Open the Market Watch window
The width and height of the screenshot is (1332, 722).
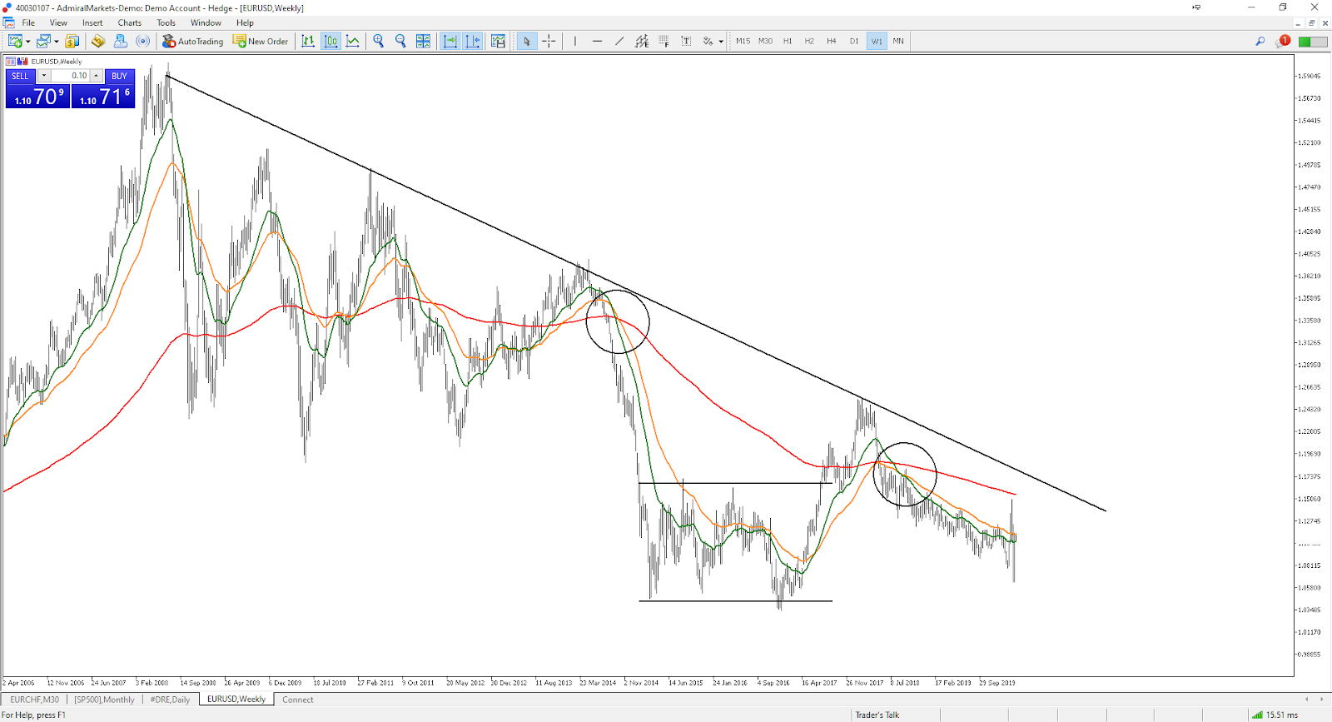(x=72, y=41)
